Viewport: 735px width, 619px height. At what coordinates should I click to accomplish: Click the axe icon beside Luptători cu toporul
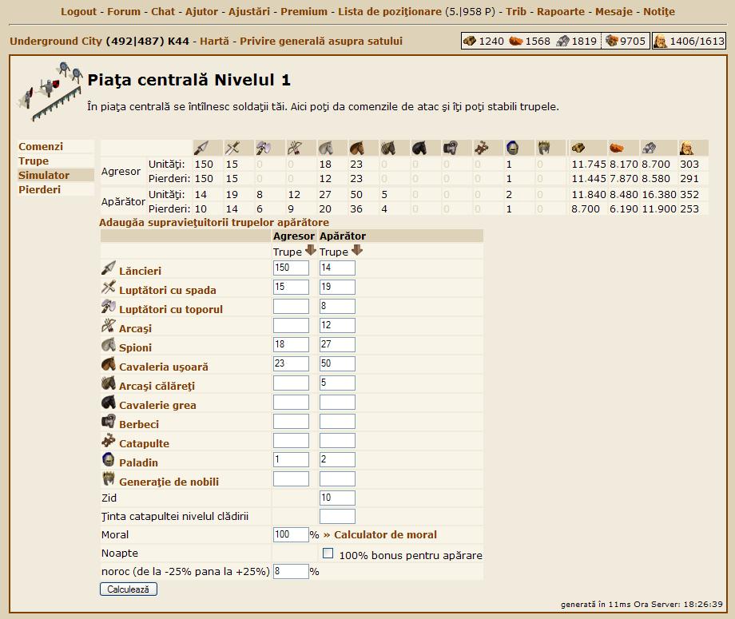[109, 308]
